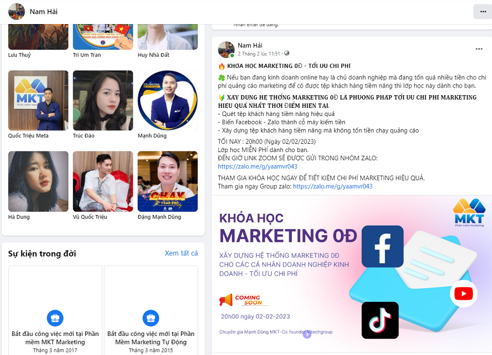The image size is (492, 355).
Task: Open friend photo of Trúc Đào
Action: click(103, 101)
